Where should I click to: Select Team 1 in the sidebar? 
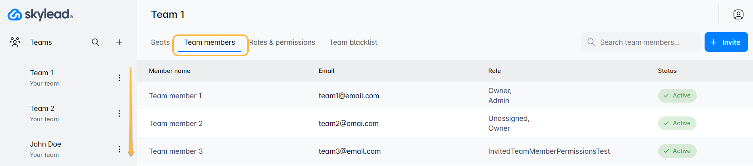coord(42,73)
